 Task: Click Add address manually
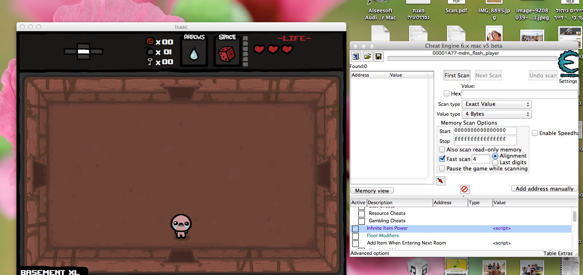click(x=544, y=189)
